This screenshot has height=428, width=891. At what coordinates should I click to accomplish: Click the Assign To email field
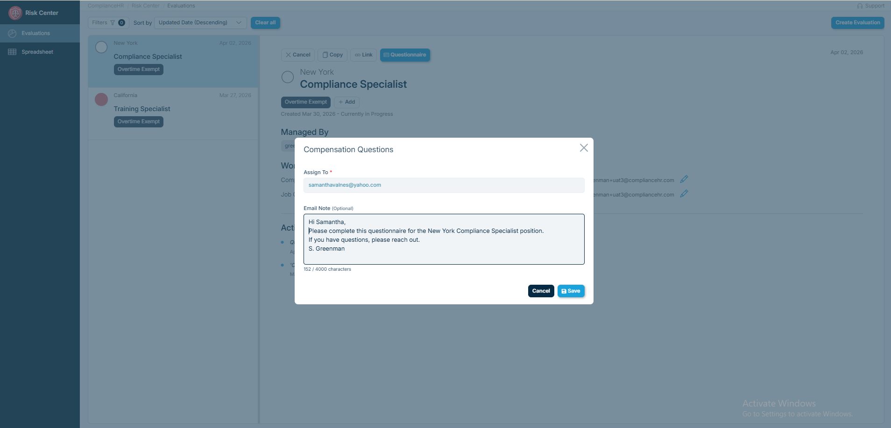[444, 185]
